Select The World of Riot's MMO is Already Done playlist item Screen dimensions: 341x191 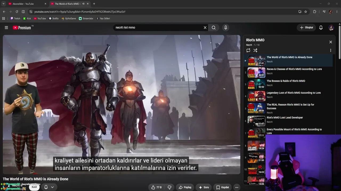[288, 60]
